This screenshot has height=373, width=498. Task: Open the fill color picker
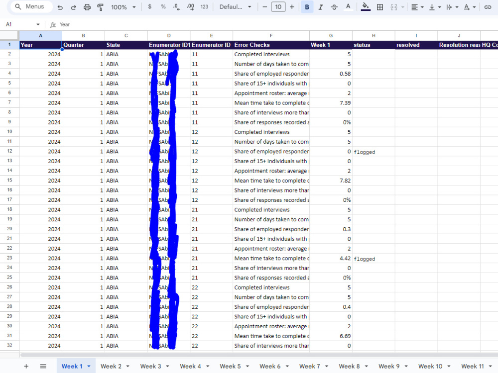tap(364, 7)
